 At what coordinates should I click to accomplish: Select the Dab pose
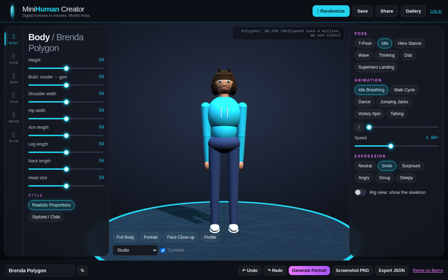(408, 55)
